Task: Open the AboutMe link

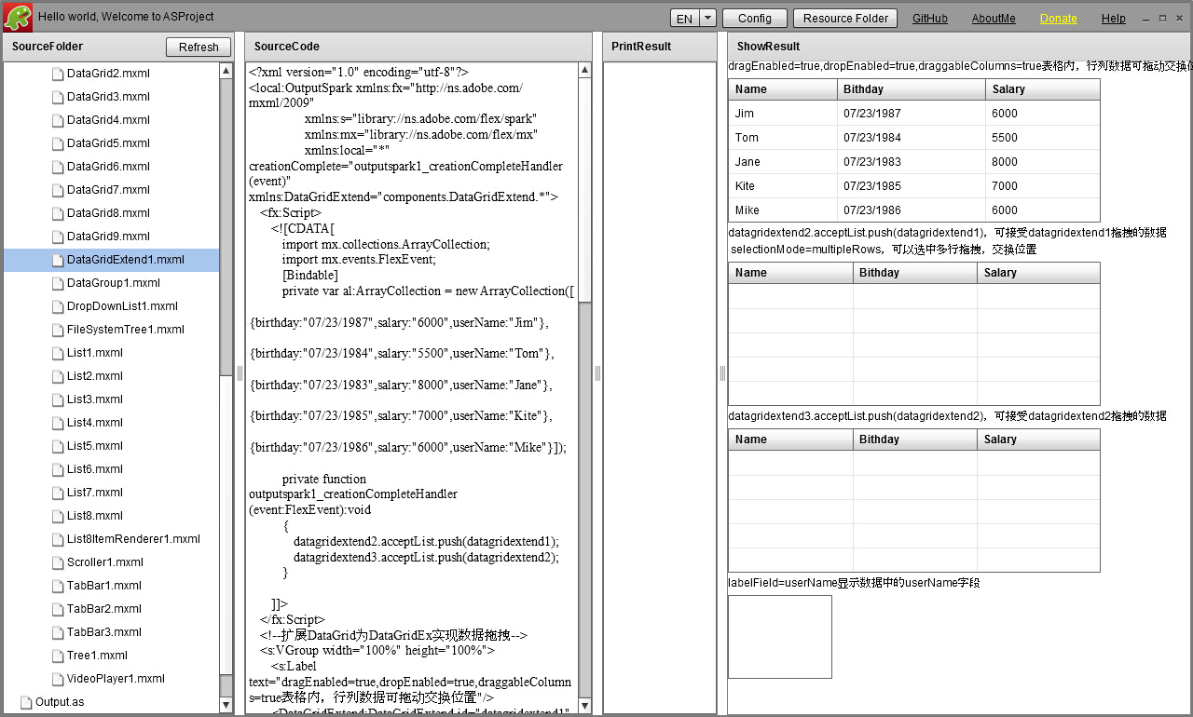Action: pyautogui.click(x=994, y=19)
